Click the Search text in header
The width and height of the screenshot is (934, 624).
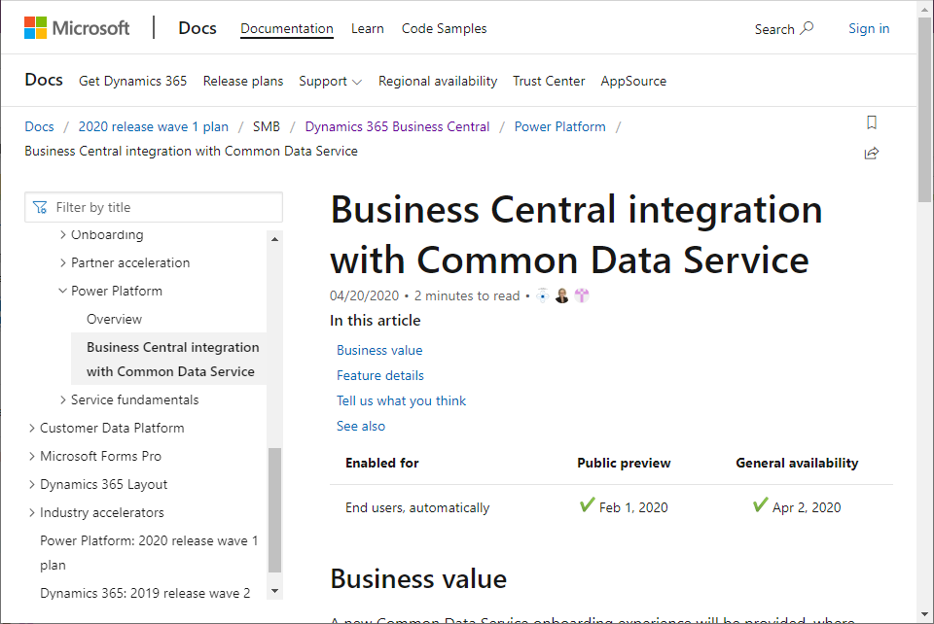click(774, 29)
